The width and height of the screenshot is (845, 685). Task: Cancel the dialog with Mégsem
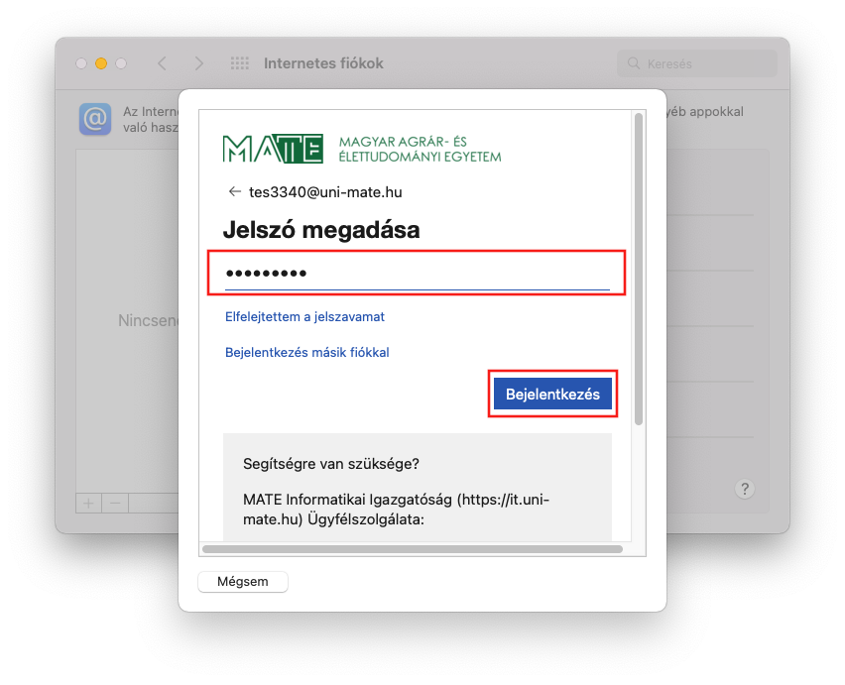coord(243,582)
